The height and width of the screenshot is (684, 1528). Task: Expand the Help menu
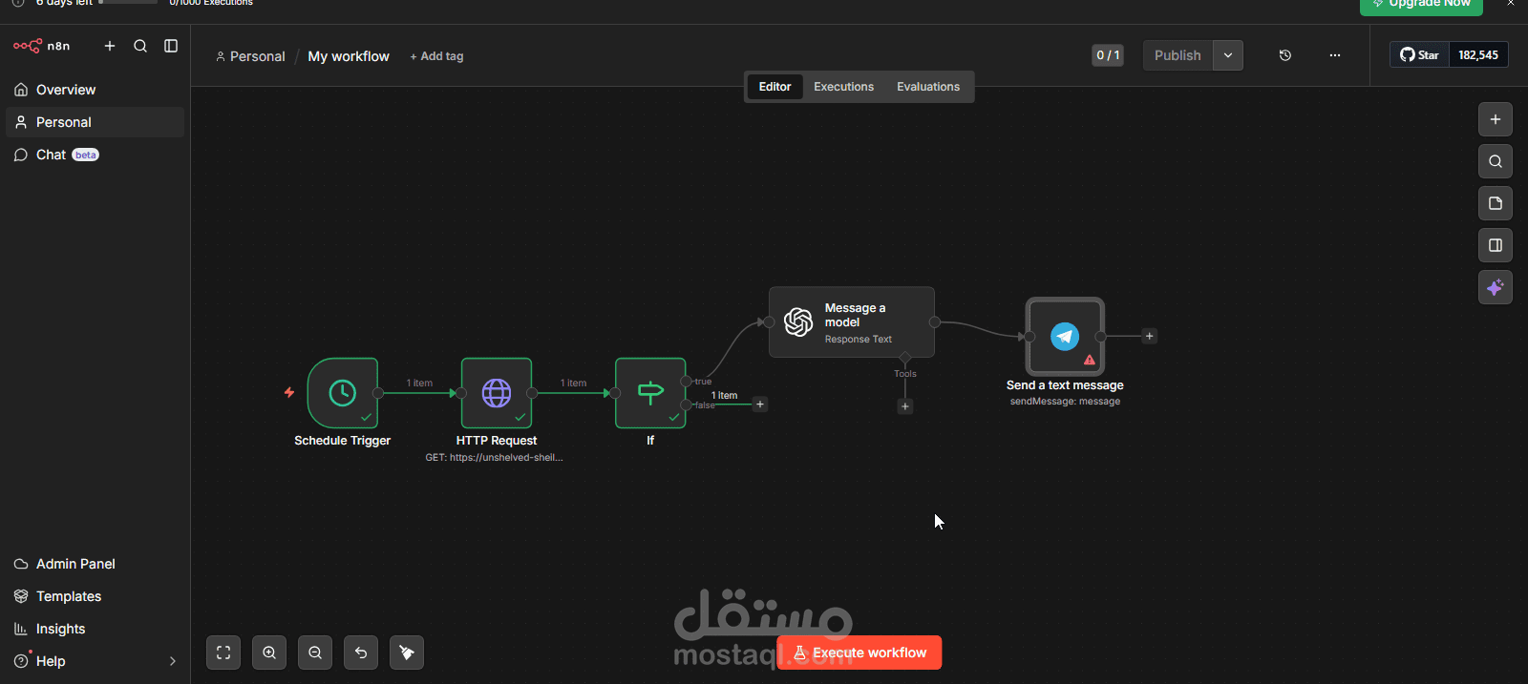pyautogui.click(x=95, y=661)
